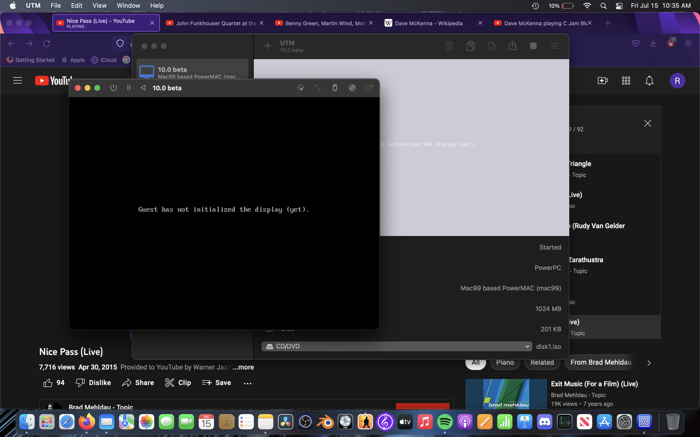
Task: Open the USB devices icon menu
Action: (x=335, y=88)
